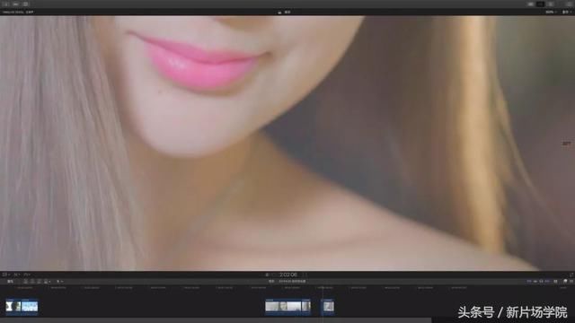
Task: Open the viewer View options dropdown
Action: pos(567,12)
